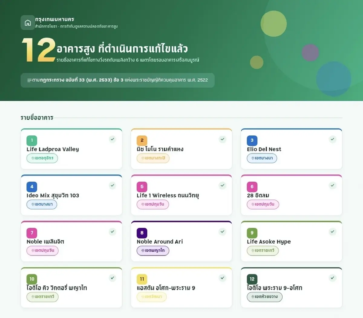Click the blue number 3 badge

coord(252,140)
